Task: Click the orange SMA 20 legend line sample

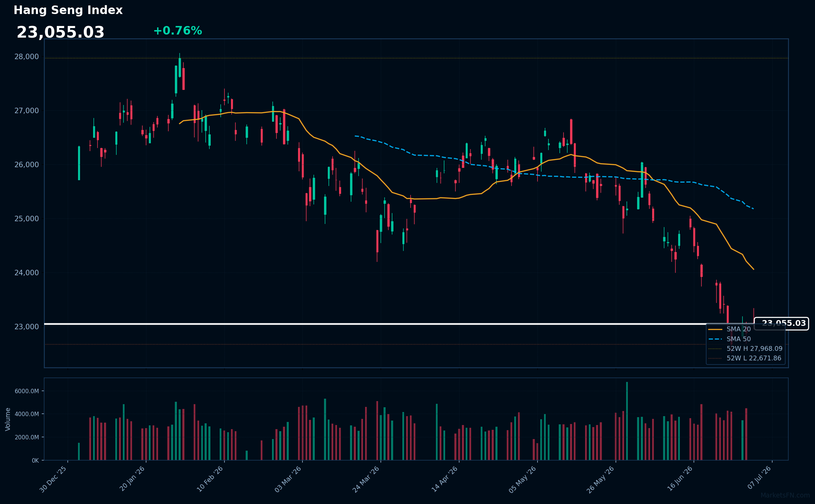Action: [715, 329]
